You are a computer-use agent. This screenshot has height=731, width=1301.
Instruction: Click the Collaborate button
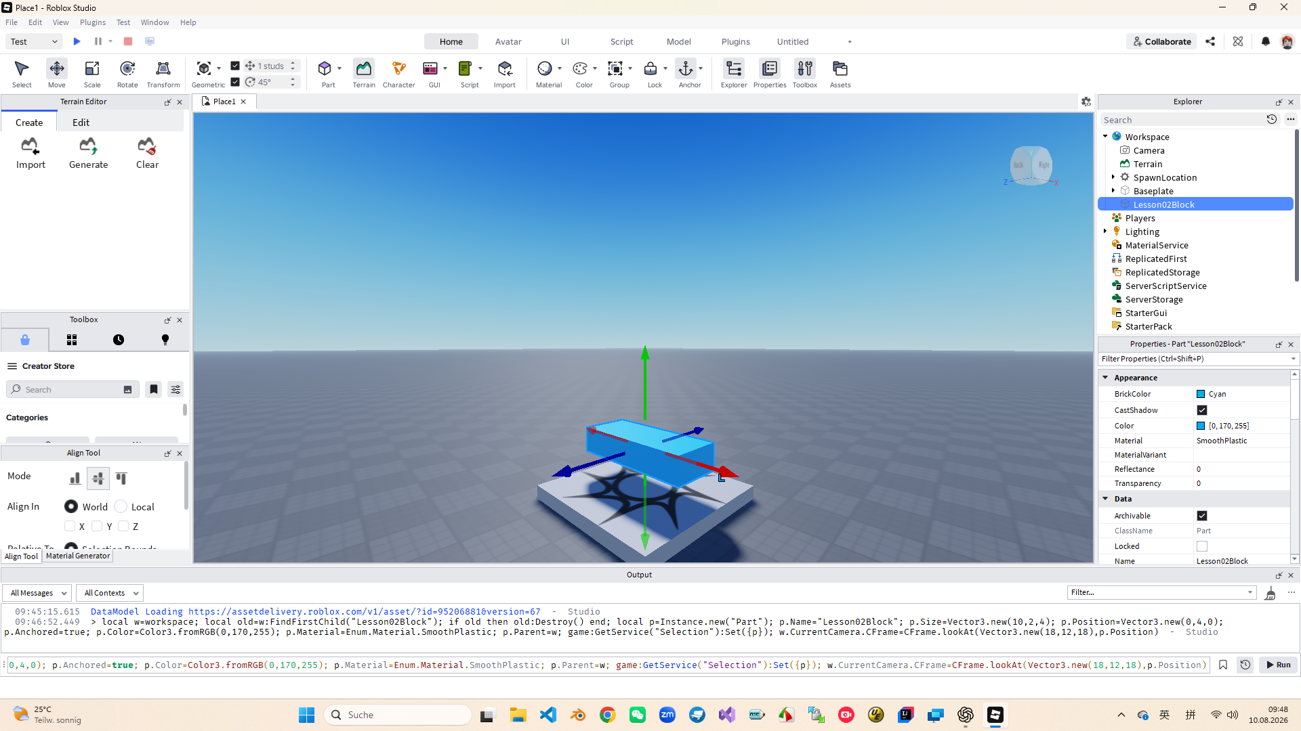pos(1161,41)
